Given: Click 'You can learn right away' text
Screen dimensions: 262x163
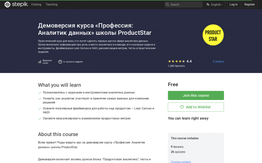Looking at the screenshot, I should 188,118.
